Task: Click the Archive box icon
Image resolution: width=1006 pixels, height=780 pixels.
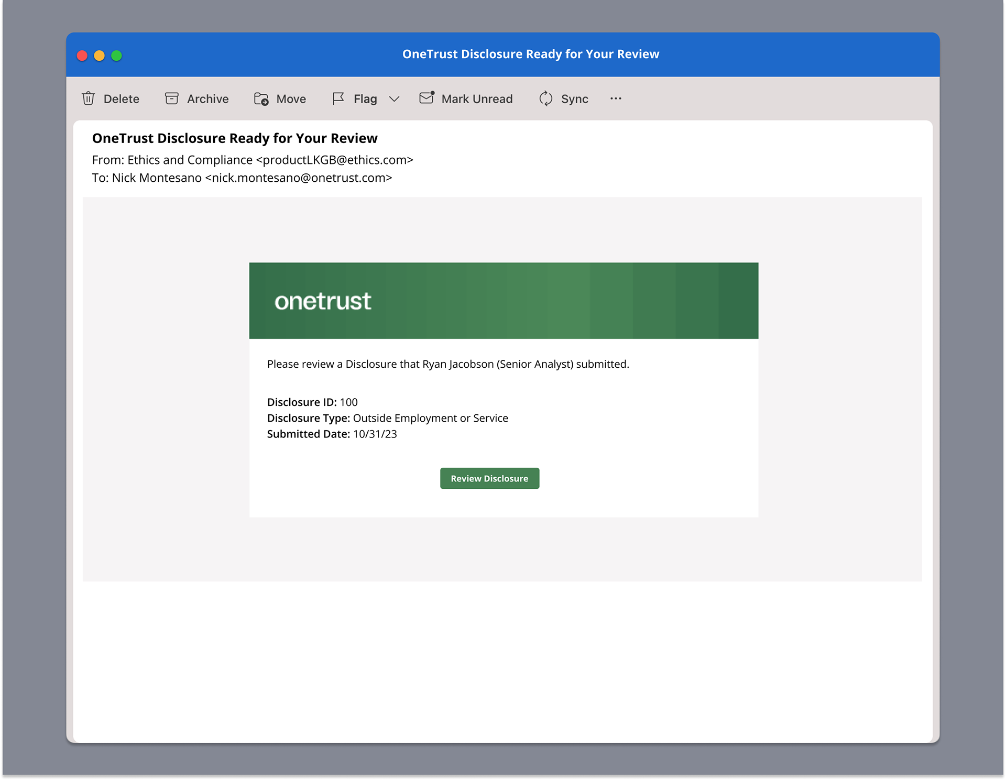Action: click(172, 98)
